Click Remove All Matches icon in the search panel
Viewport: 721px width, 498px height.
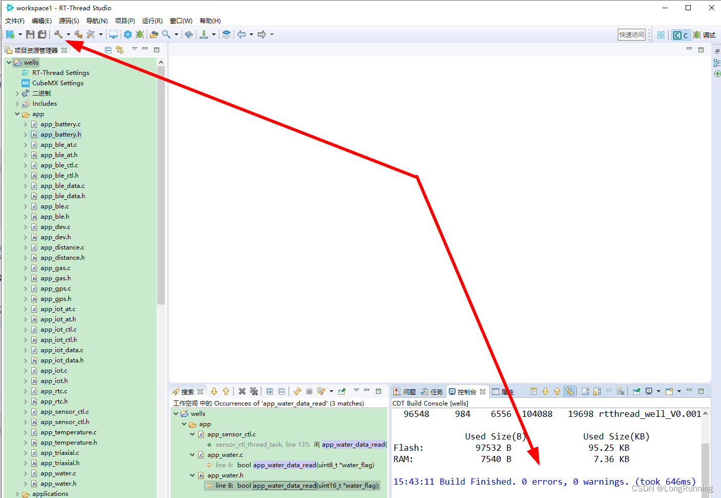(254, 391)
